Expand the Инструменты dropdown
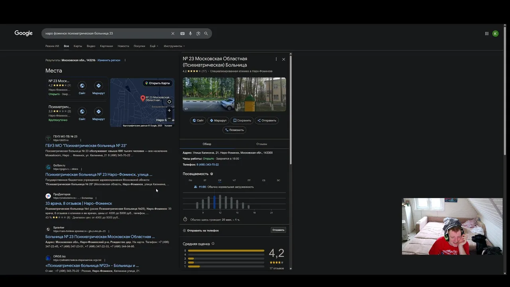 (174, 46)
